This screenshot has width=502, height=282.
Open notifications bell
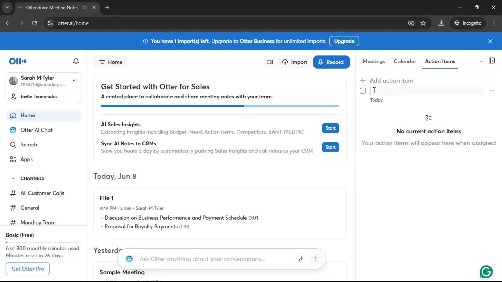pyautogui.click(x=76, y=61)
